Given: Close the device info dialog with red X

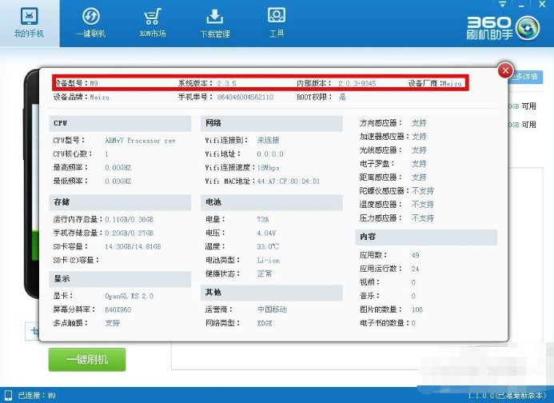Looking at the screenshot, I should 505,70.
